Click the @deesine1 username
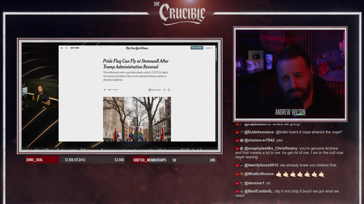 (254, 183)
